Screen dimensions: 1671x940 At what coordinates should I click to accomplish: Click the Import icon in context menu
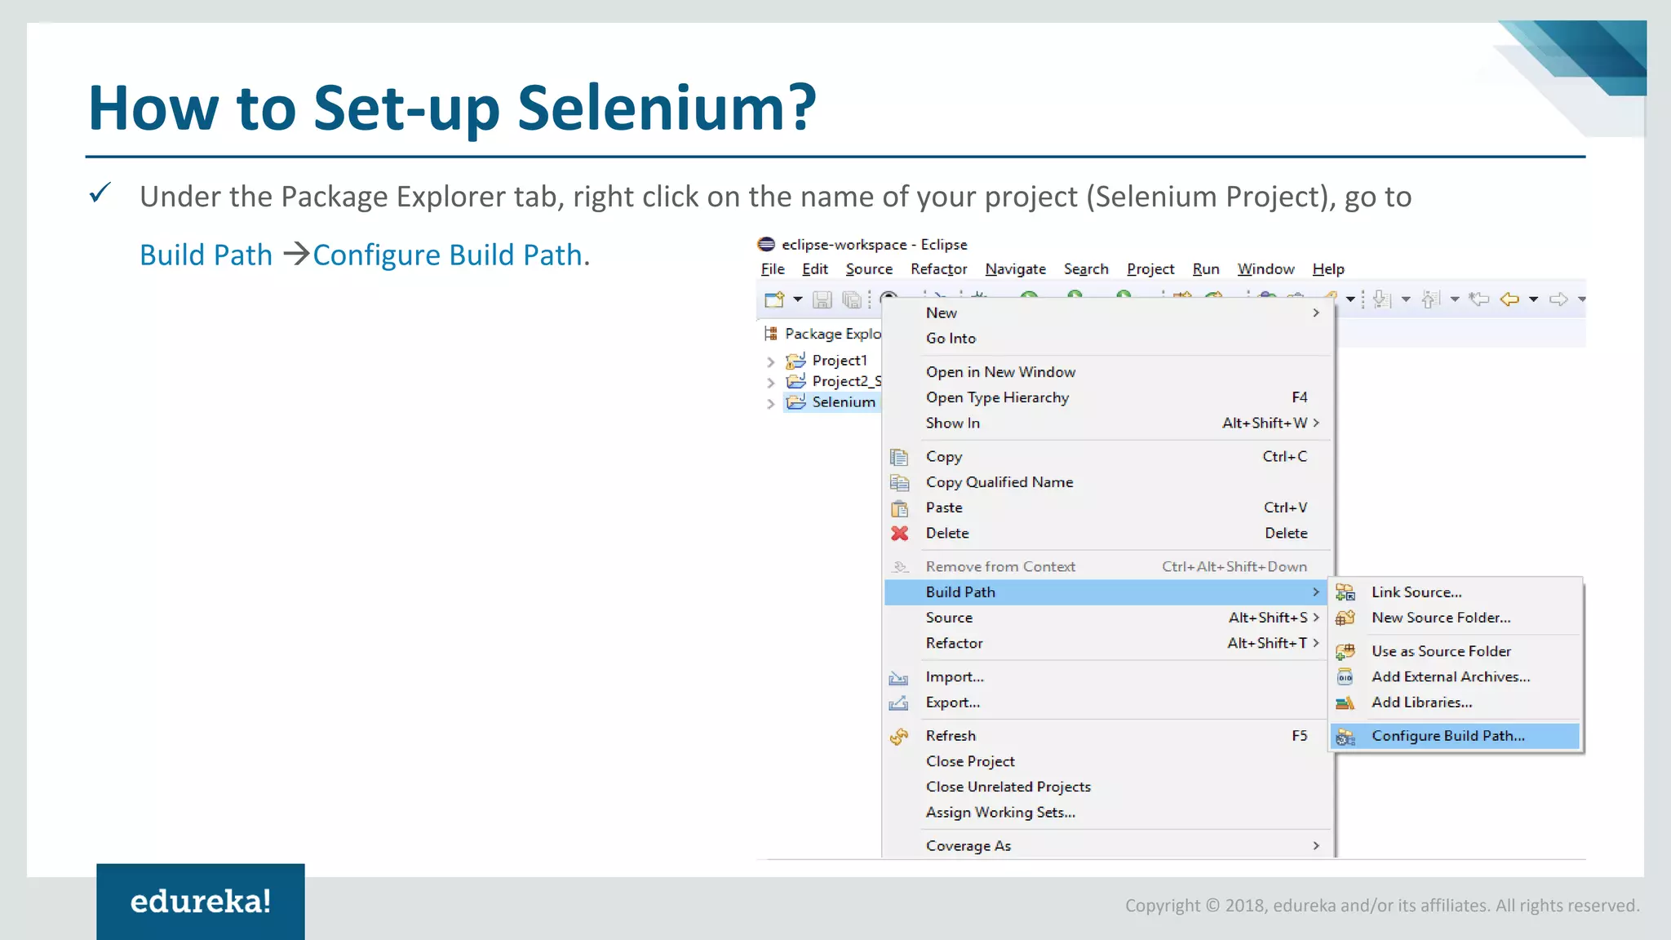[898, 677]
